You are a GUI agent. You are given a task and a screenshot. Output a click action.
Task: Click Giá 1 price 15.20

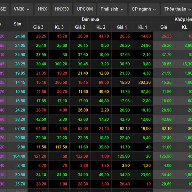tap(125, 83)
